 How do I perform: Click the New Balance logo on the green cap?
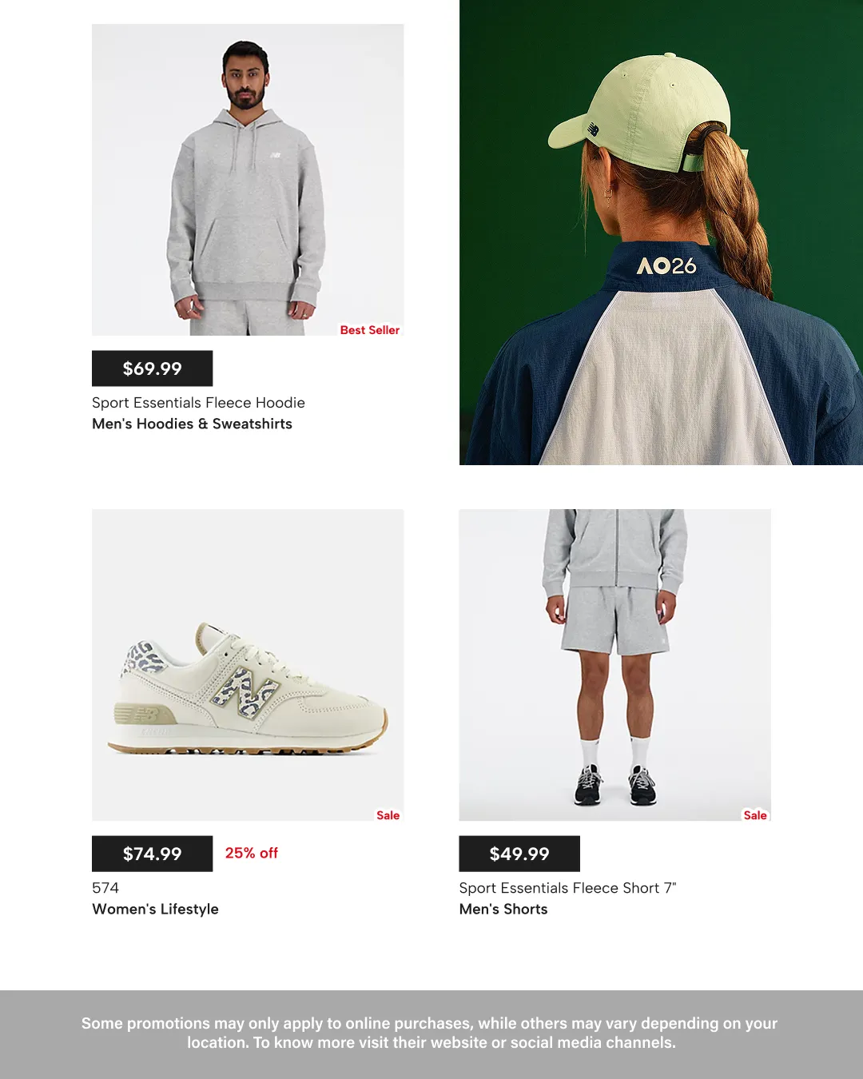(593, 129)
